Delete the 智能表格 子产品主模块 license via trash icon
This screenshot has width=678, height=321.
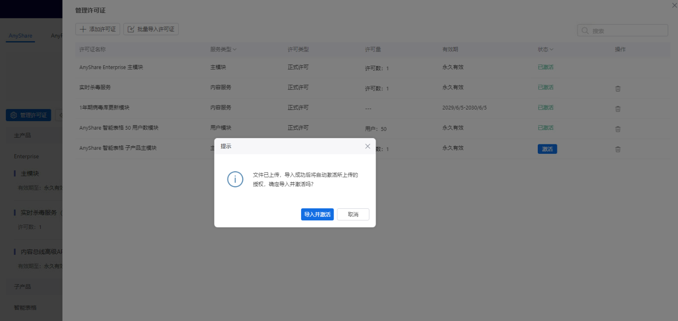tap(618, 149)
